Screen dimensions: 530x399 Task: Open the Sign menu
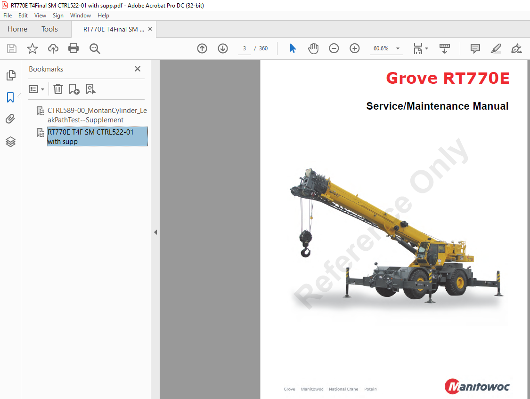(58, 16)
